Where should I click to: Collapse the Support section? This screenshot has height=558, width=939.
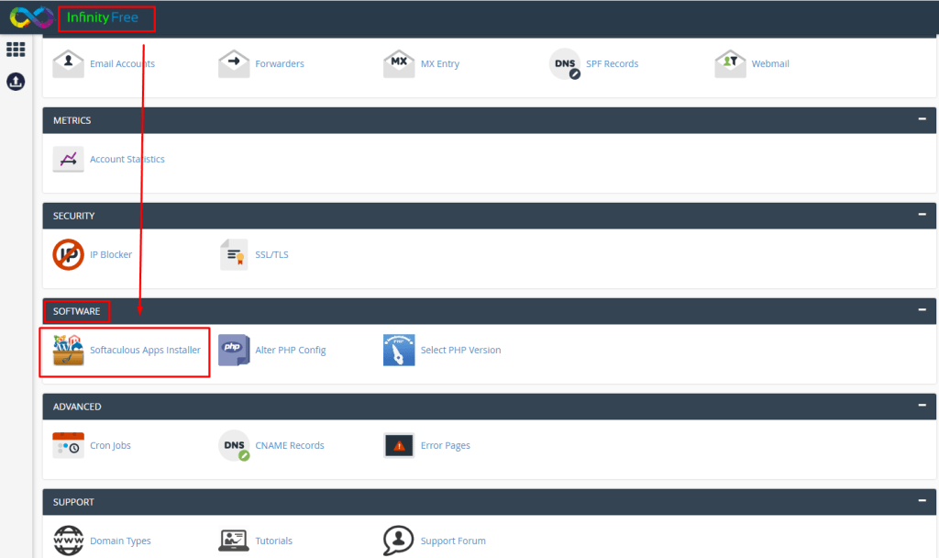pos(922,502)
